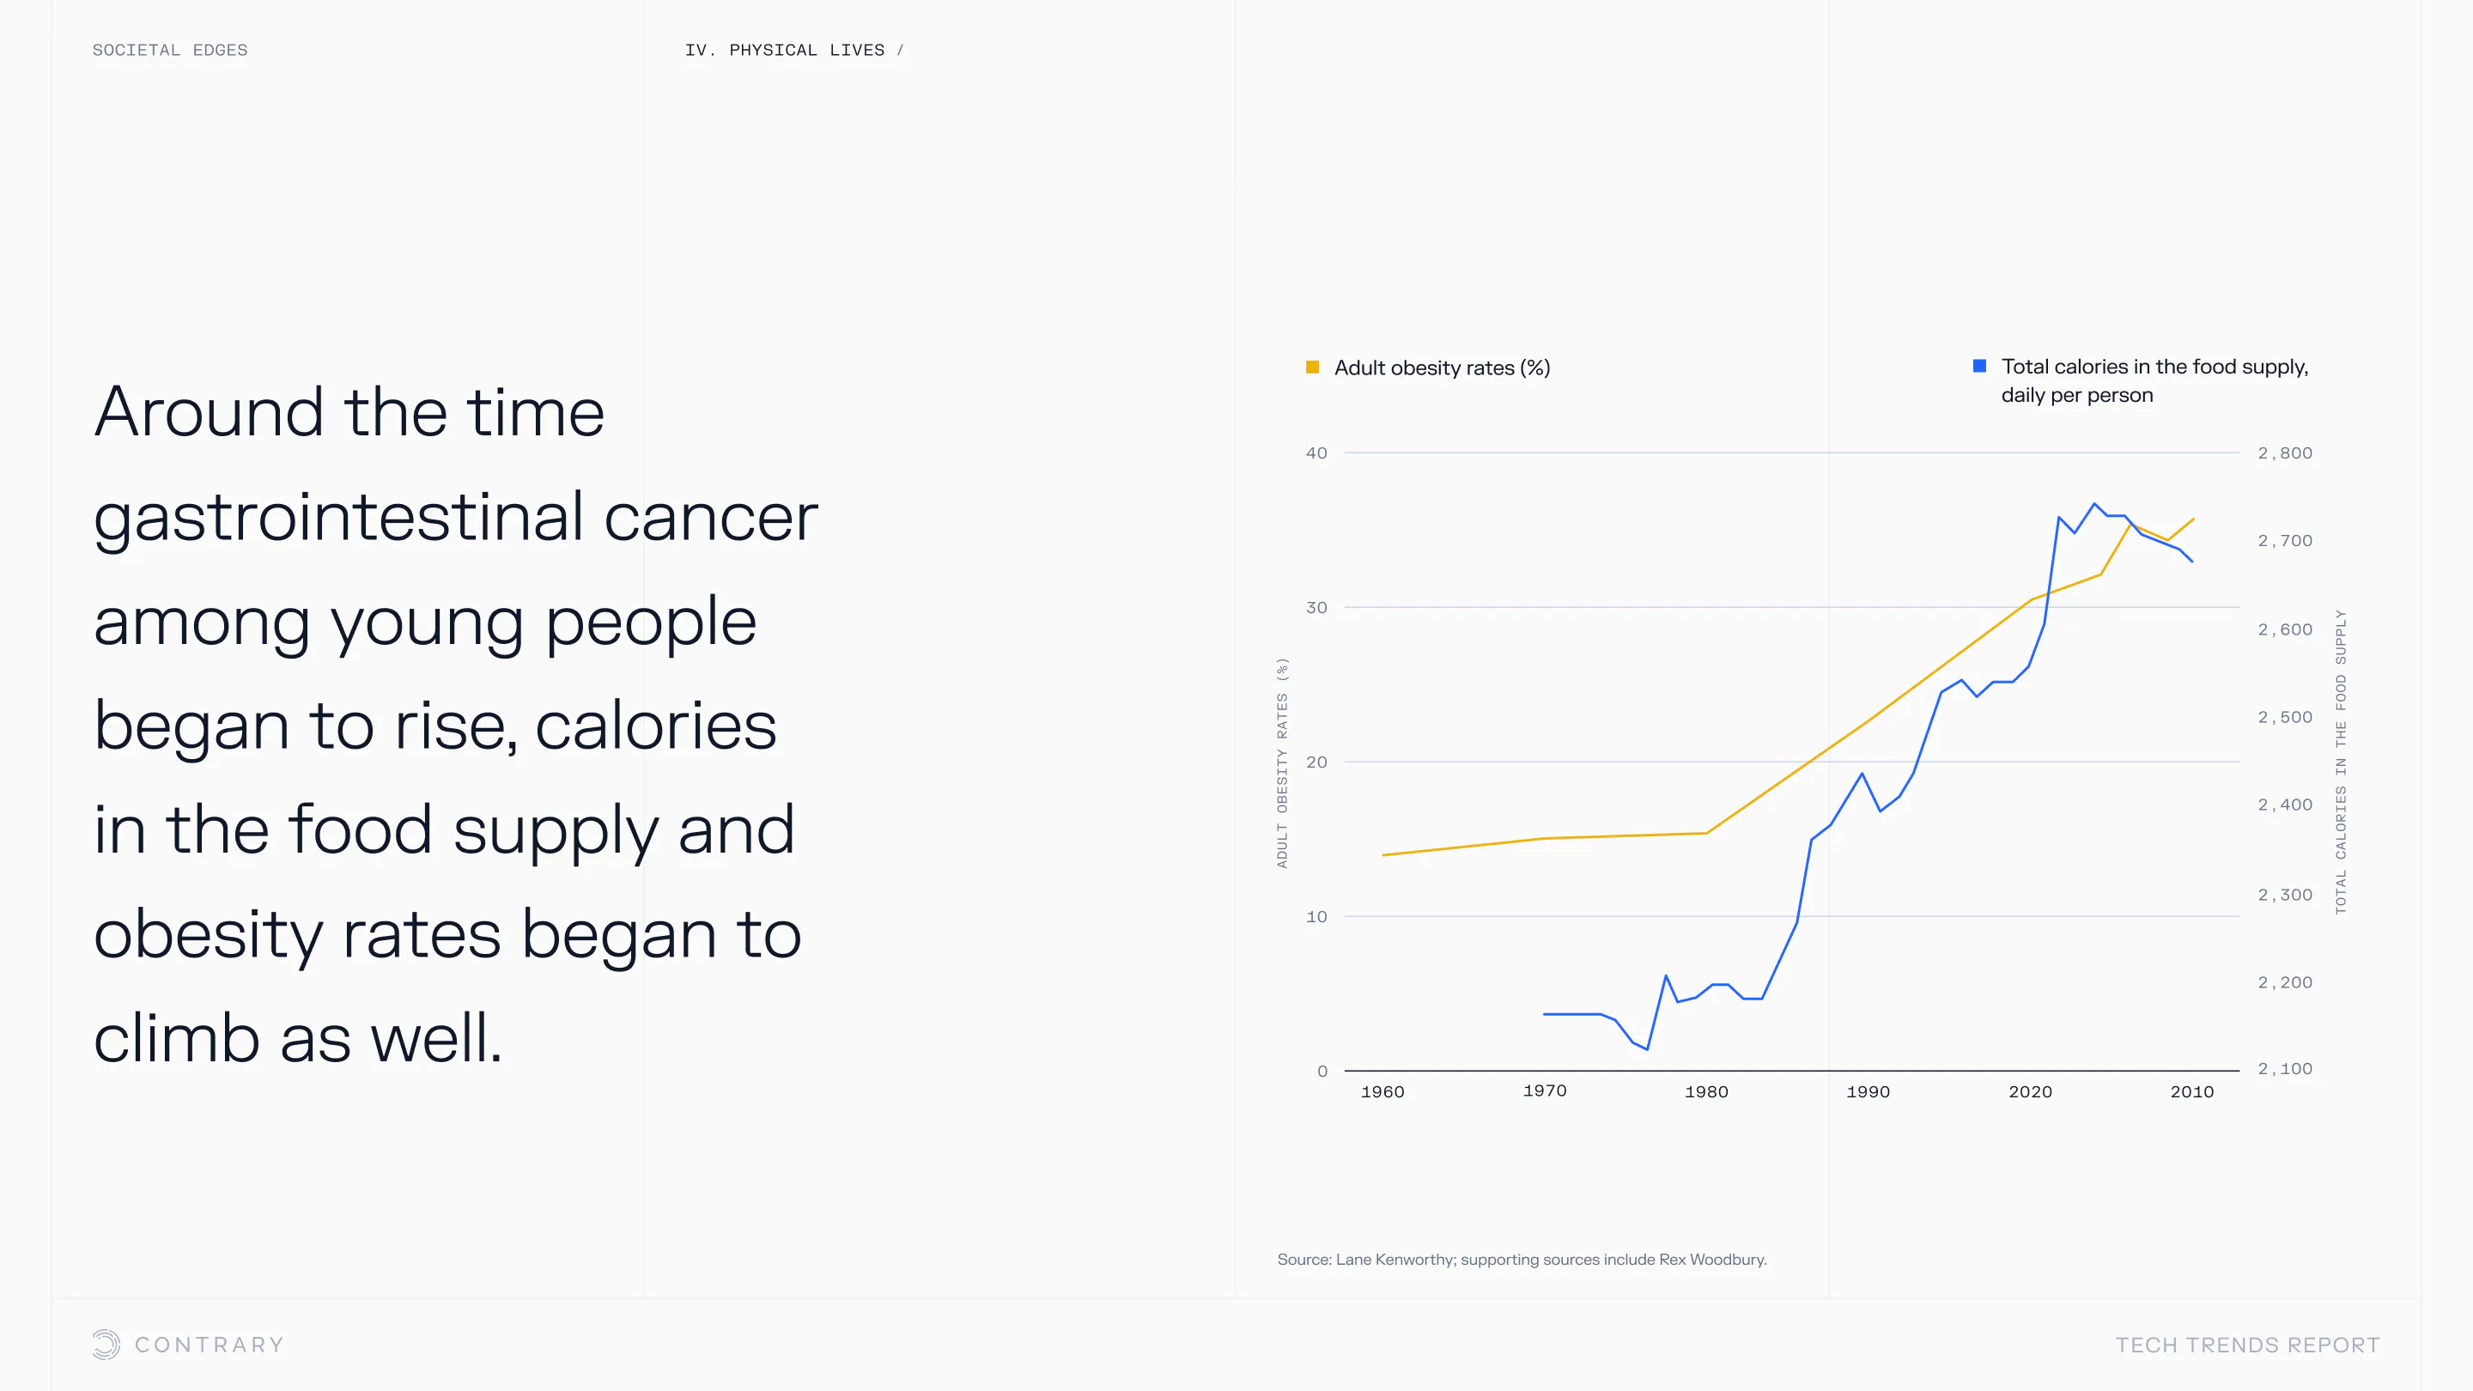Click the Source: Lane Kenworthy citation text
The width and height of the screenshot is (2473, 1391).
(x=1522, y=1260)
